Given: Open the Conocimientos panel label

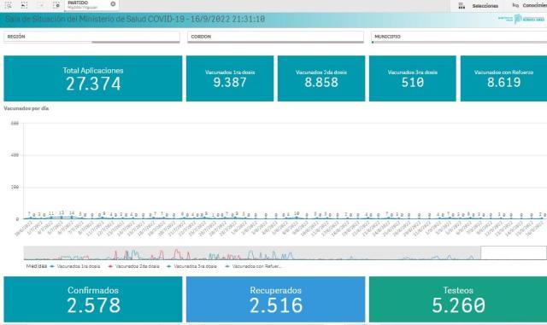Looking at the screenshot, I should (x=535, y=6).
